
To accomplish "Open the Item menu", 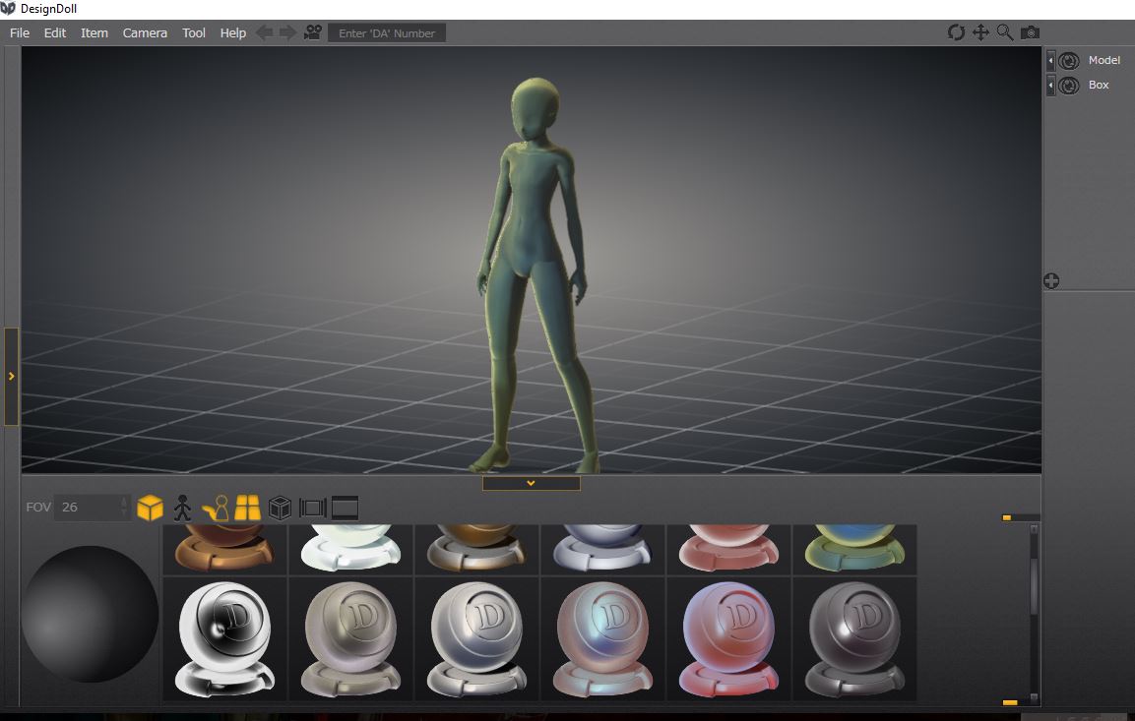I will 95,32.
